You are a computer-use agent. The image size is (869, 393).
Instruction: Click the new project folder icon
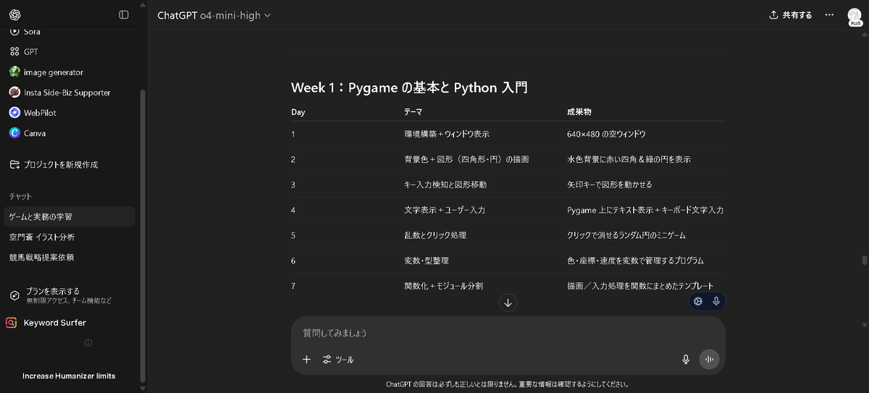pos(14,164)
